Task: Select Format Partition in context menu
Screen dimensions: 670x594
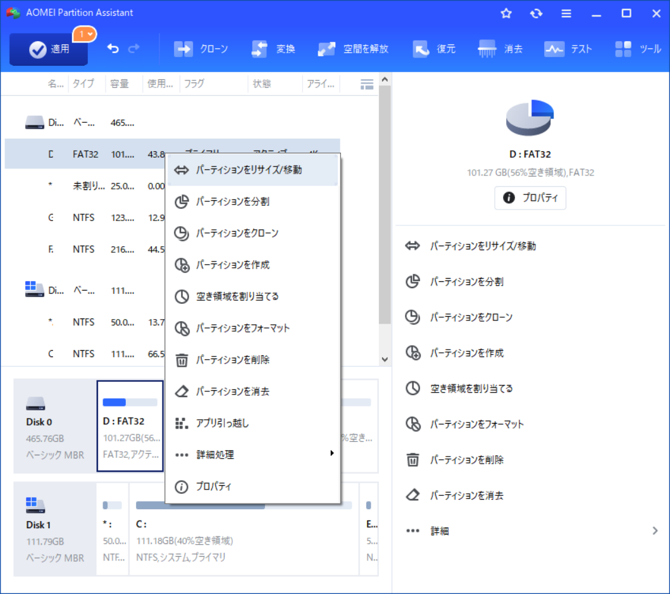Action: coord(253,328)
